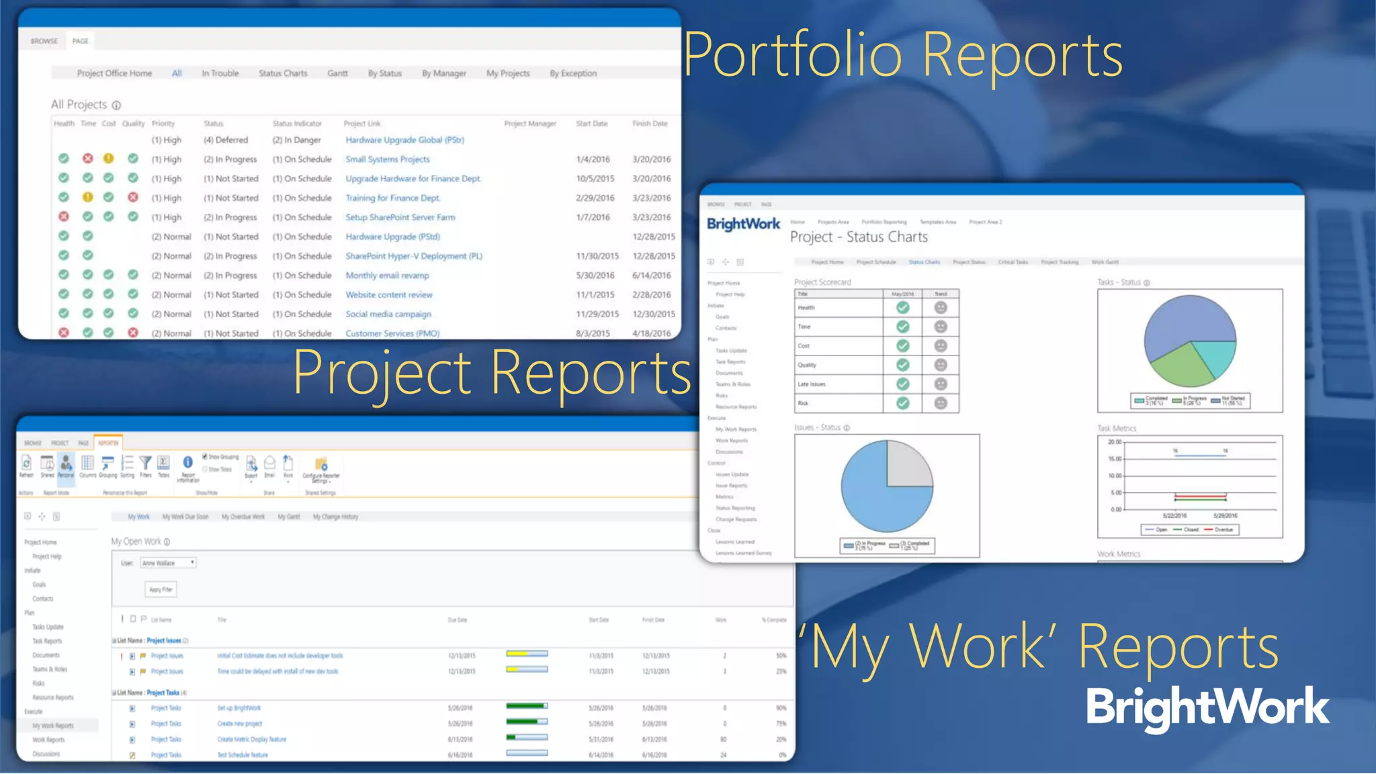Click yellow time indicator on Training for Finance Dept row

[x=87, y=198]
